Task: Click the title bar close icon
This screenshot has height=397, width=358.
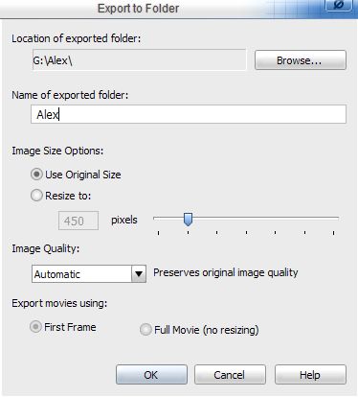Action: coord(339,6)
